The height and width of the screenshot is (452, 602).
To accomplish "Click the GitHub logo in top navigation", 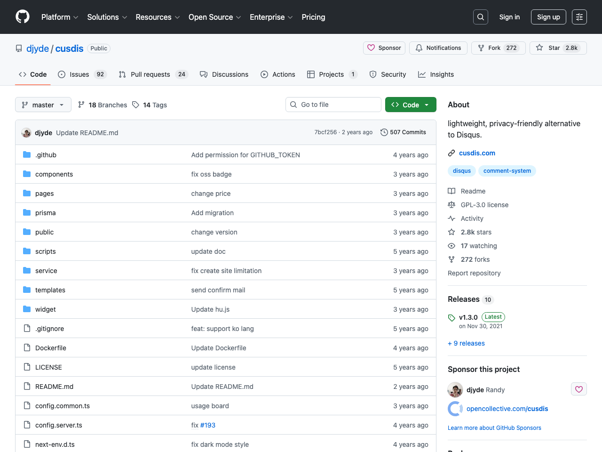I will click(22, 16).
